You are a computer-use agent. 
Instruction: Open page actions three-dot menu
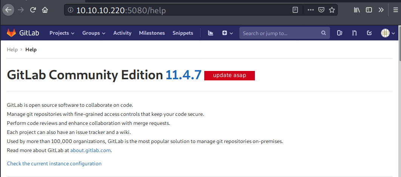point(310,10)
